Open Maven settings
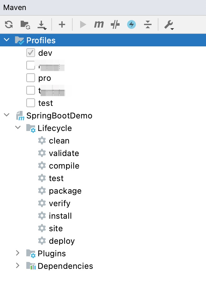 pyautogui.click(x=168, y=24)
